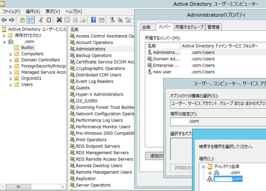The image size is (266, 191).
Task: Click the 追加 button
Action: (155, 156)
